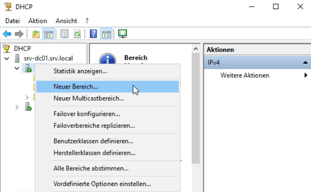
Task: Open the Datei menu
Action: click(12, 21)
